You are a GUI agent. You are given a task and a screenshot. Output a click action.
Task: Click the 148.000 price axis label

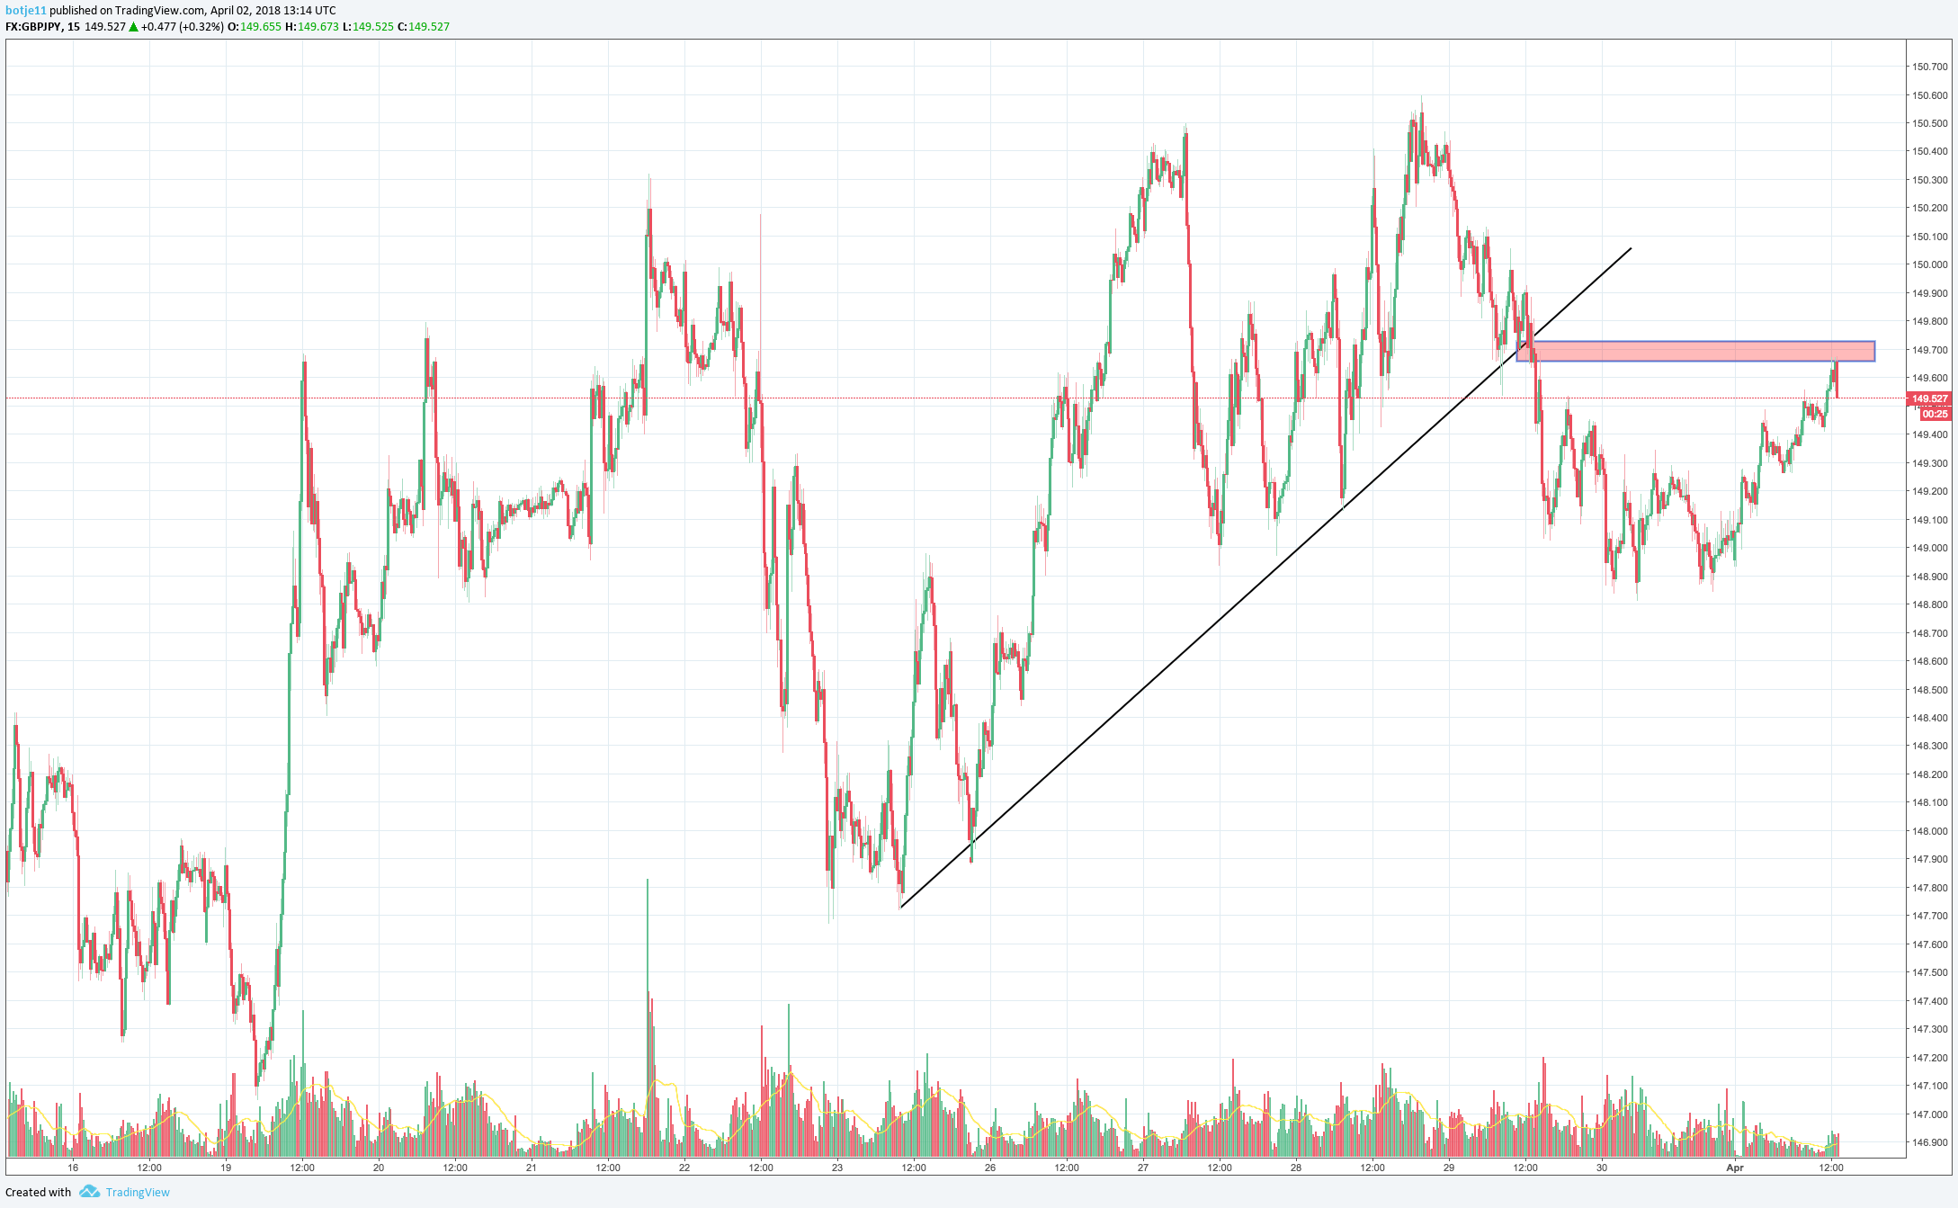tap(1929, 831)
